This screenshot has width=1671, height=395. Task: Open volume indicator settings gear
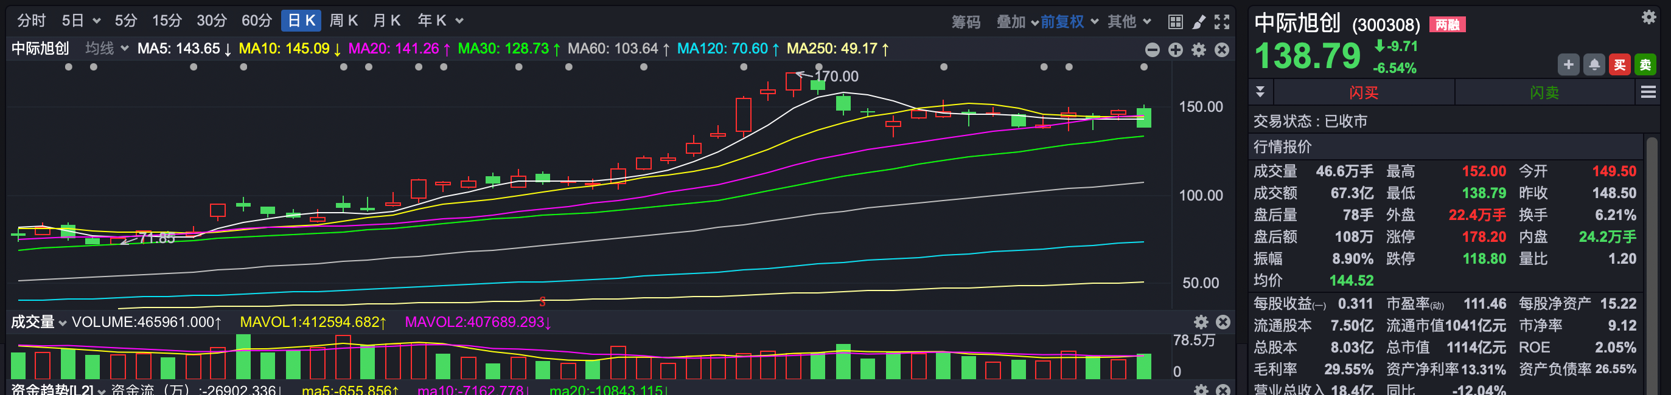(1201, 322)
